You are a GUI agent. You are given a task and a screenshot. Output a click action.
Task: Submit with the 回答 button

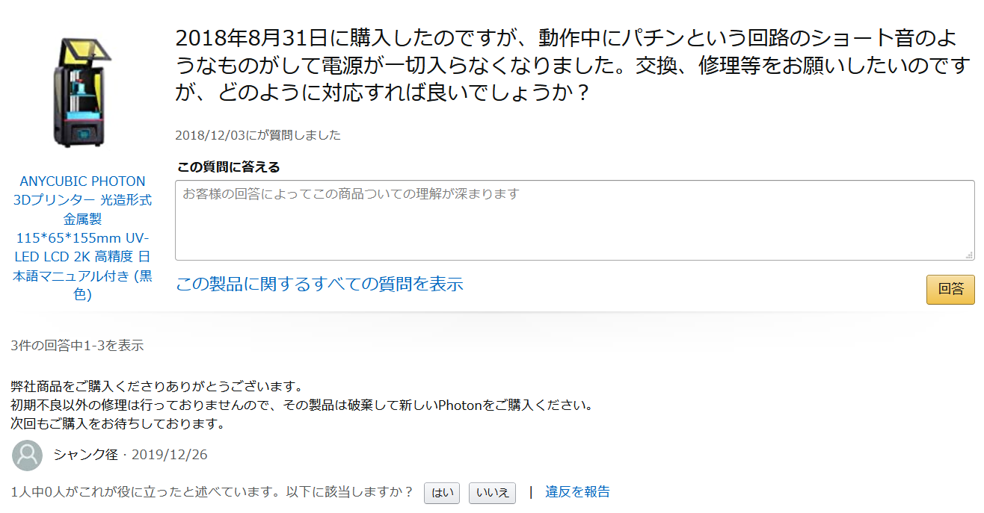tap(950, 290)
